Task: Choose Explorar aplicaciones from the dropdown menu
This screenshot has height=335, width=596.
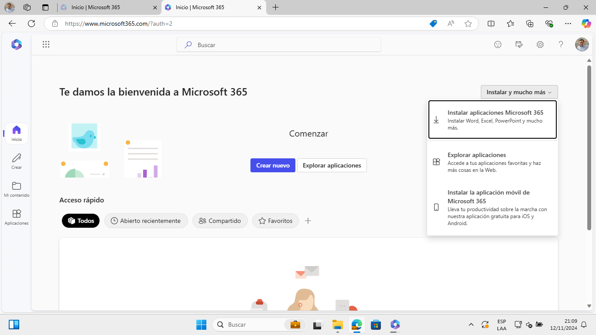Action: coord(492,162)
